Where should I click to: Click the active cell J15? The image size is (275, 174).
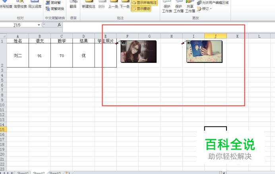(x=215, y=130)
